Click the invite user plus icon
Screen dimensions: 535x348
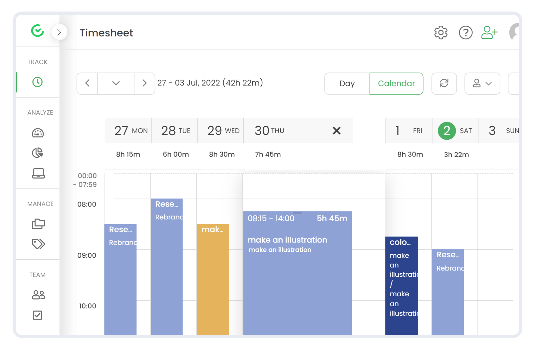pos(489,32)
